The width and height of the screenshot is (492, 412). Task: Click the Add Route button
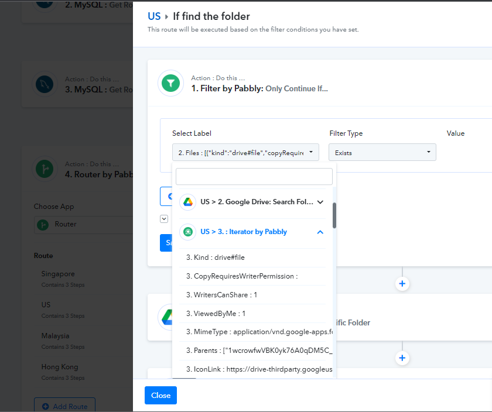pyautogui.click(x=64, y=405)
